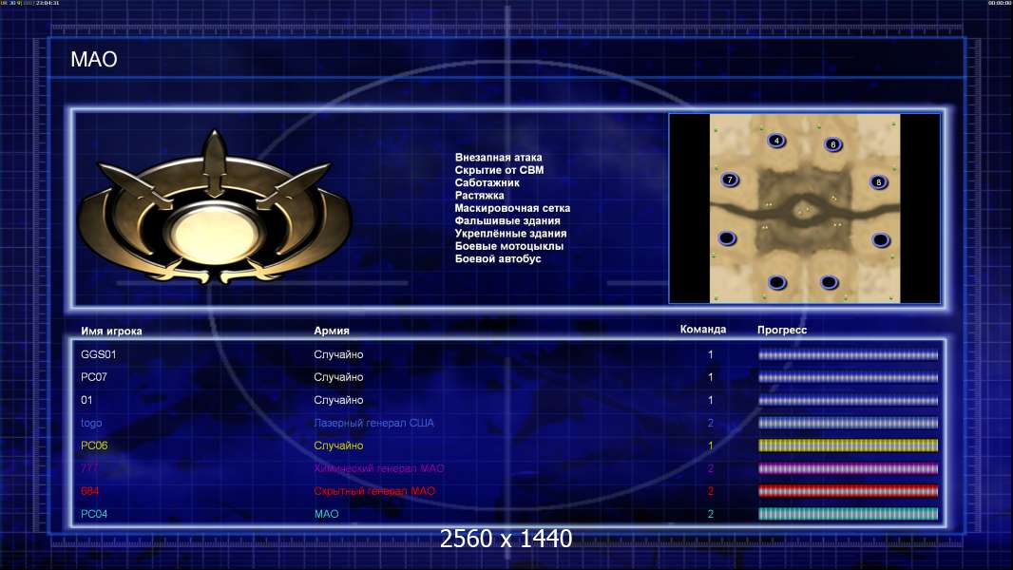Click the teal progress bar for PC04
Screen dimensions: 1013x570
click(x=849, y=514)
